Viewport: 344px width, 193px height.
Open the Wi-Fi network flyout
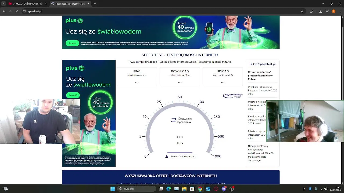[x=322, y=189]
